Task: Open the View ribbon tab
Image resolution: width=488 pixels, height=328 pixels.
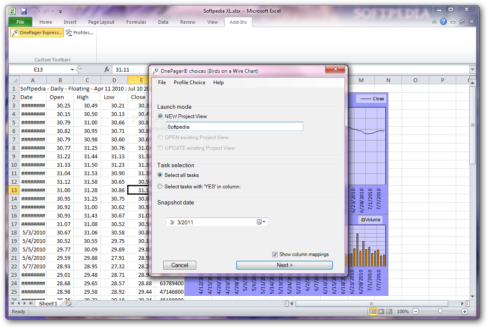Action: [212, 22]
